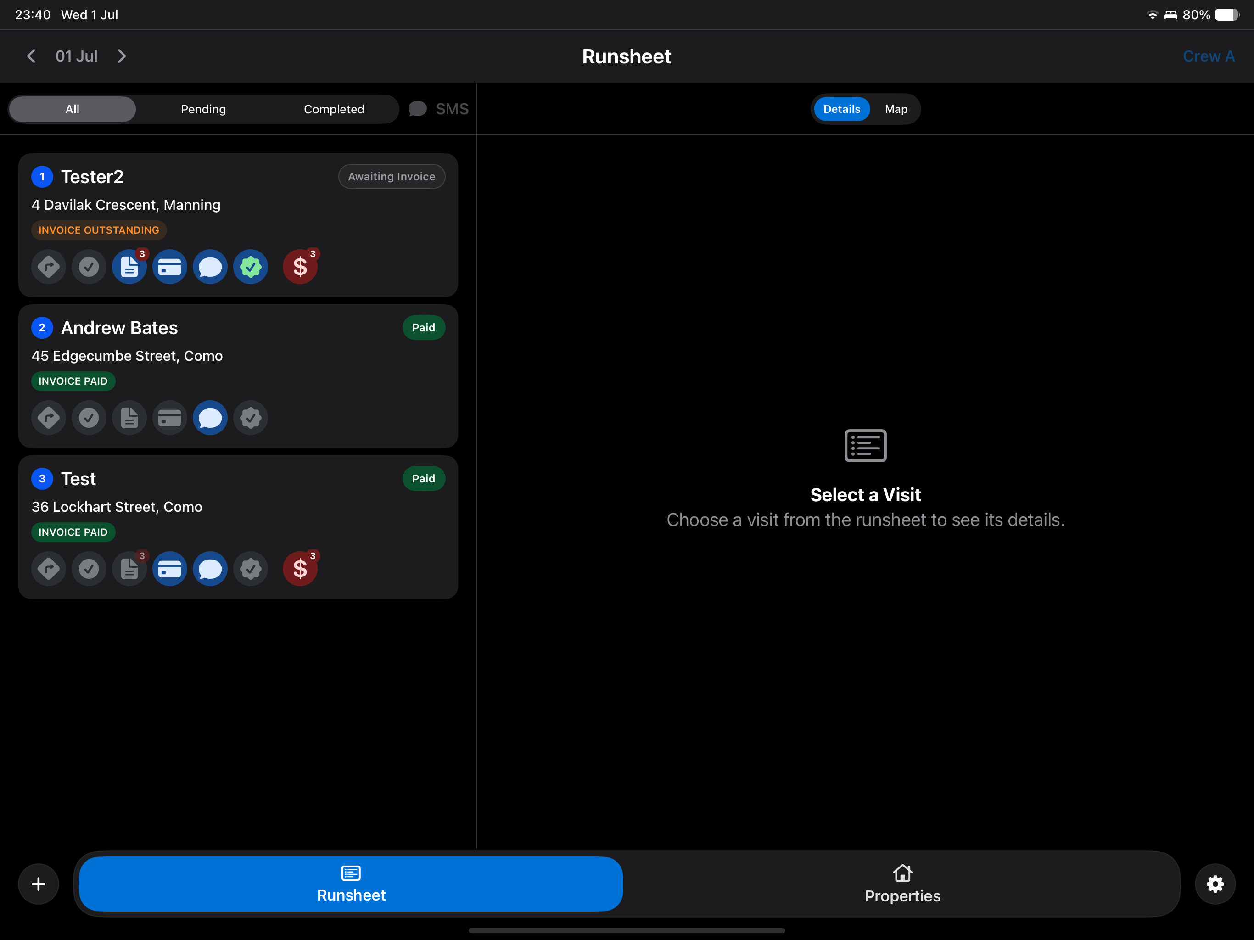Open red dollar icon on Tester2 card
The height and width of the screenshot is (940, 1254).
(301, 267)
